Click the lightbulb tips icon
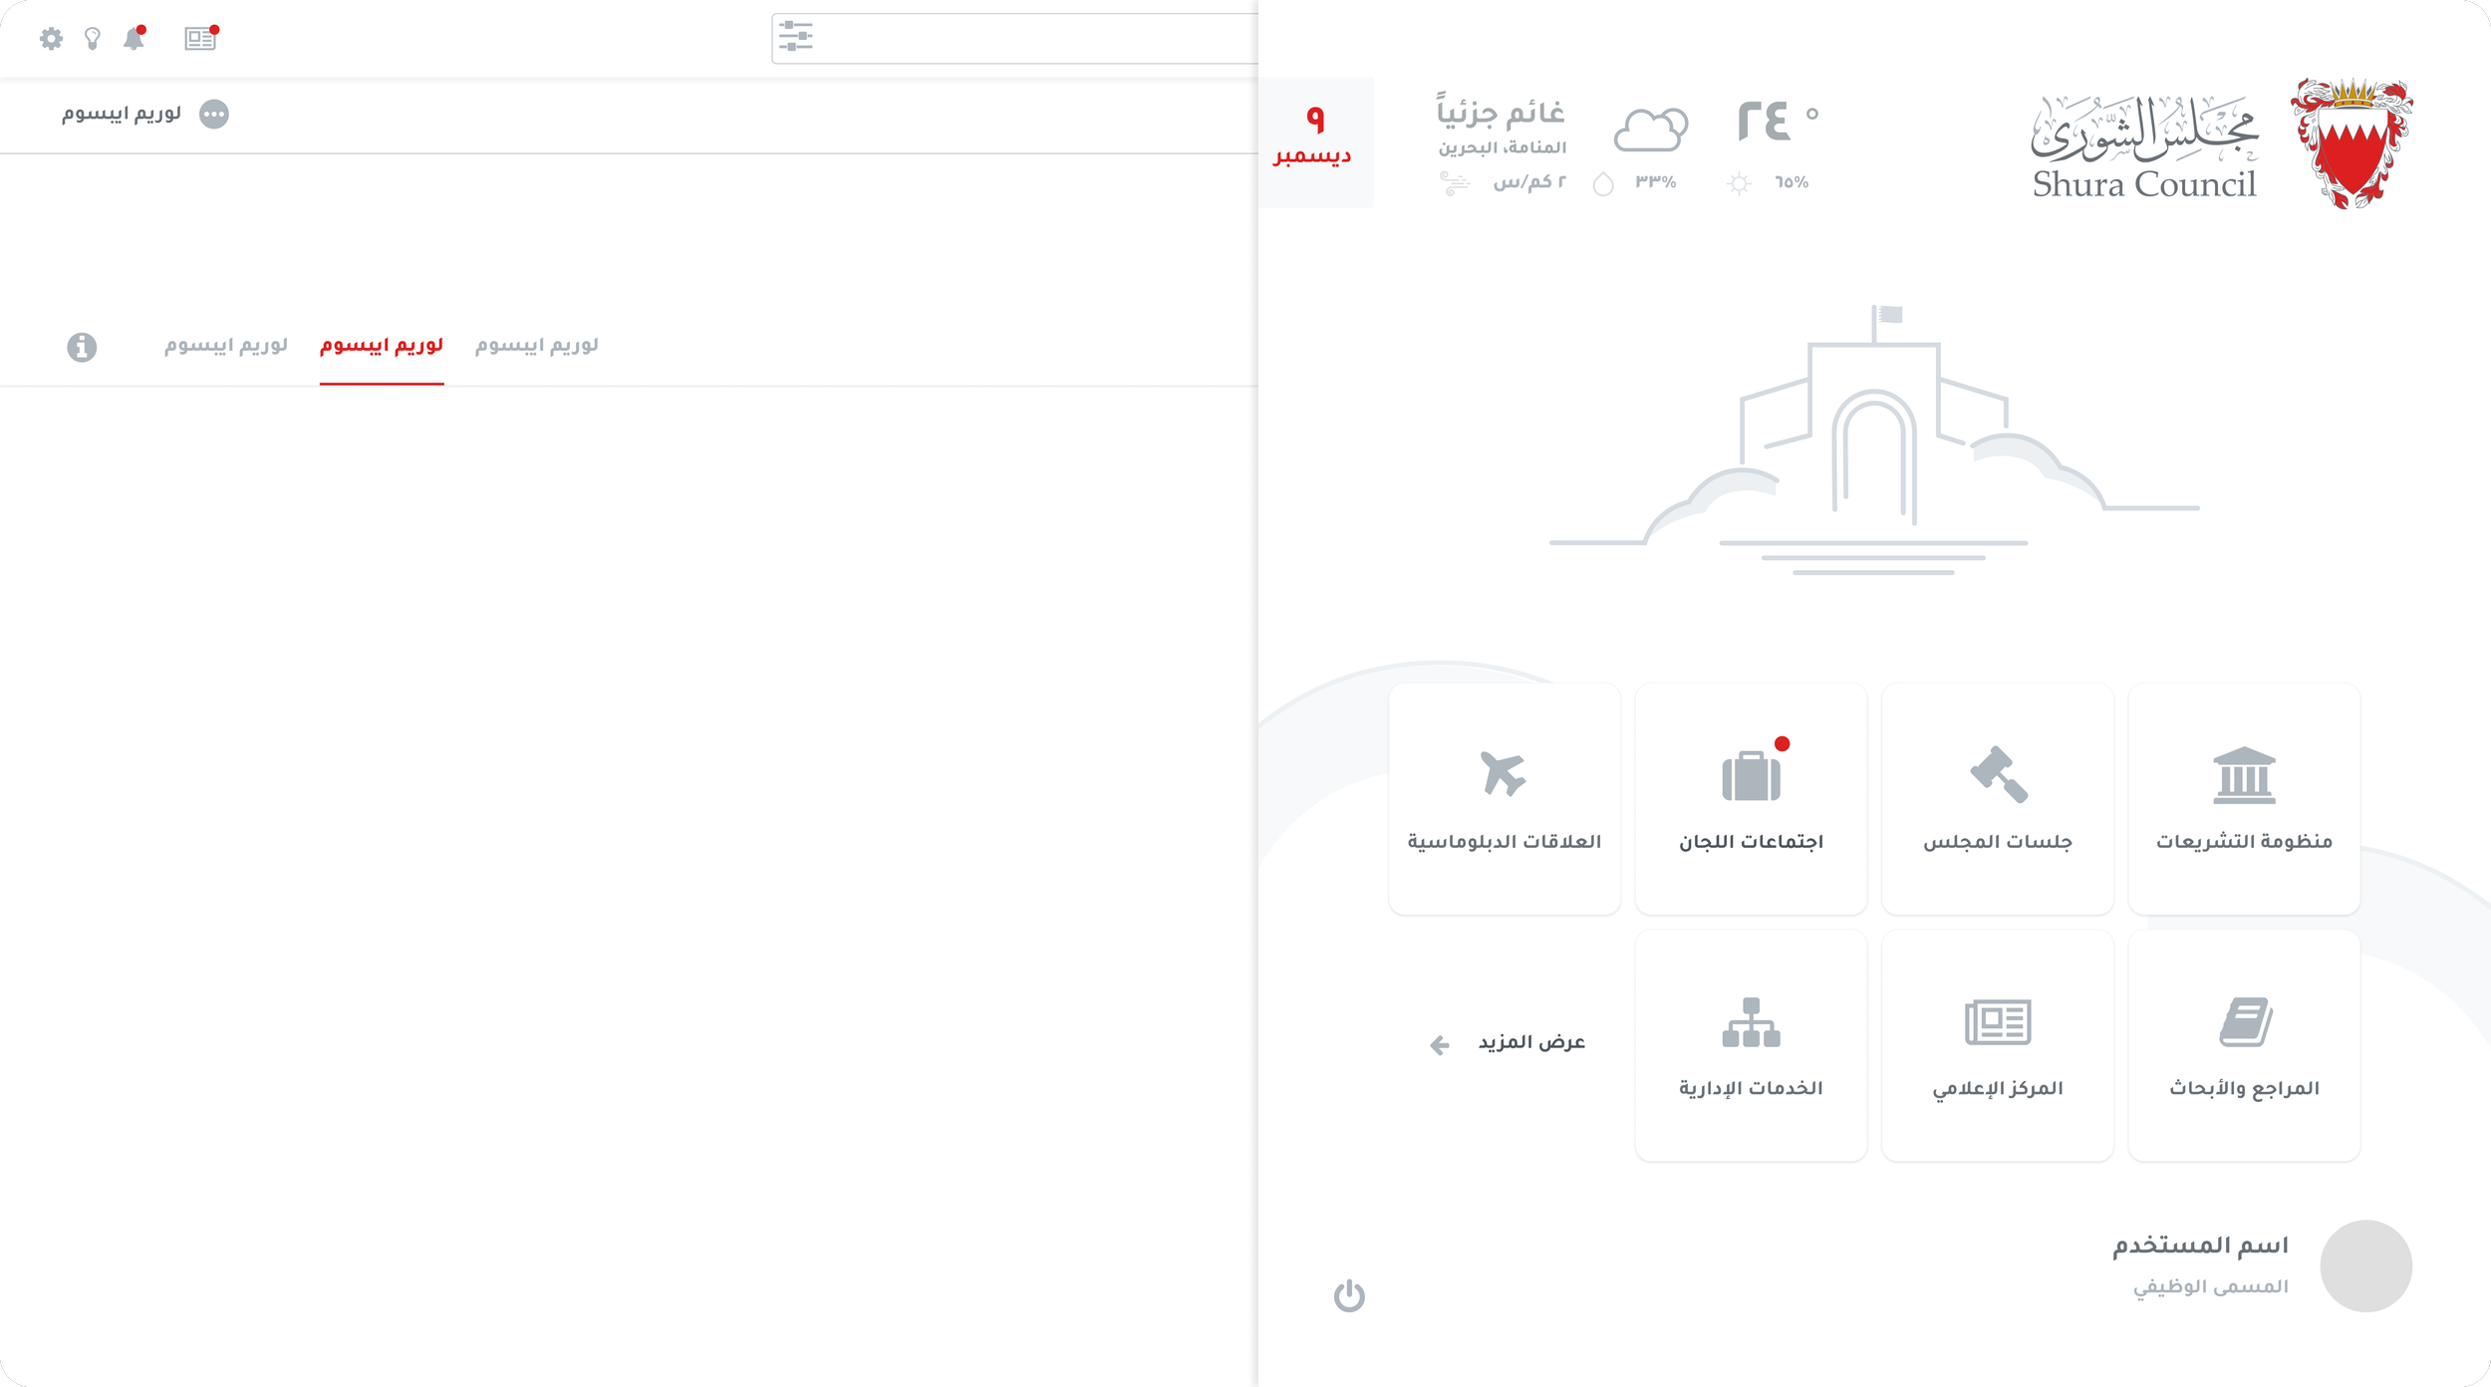Image resolution: width=2491 pixels, height=1387 pixels. pyautogui.click(x=93, y=39)
